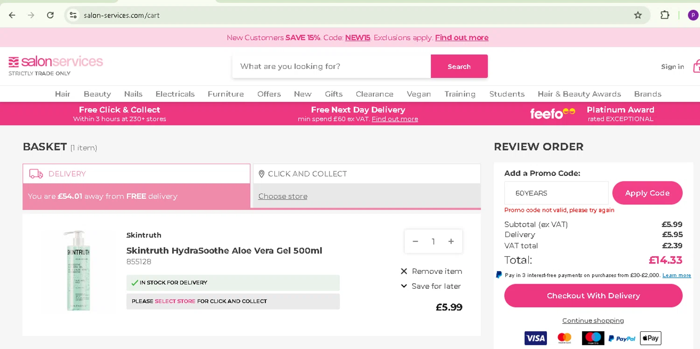The height and width of the screenshot is (349, 700).
Task: Click the quantity value field
Action: [x=433, y=241]
